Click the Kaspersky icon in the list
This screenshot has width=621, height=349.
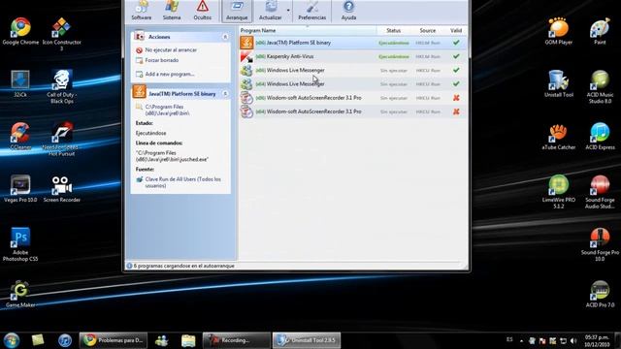(246, 56)
